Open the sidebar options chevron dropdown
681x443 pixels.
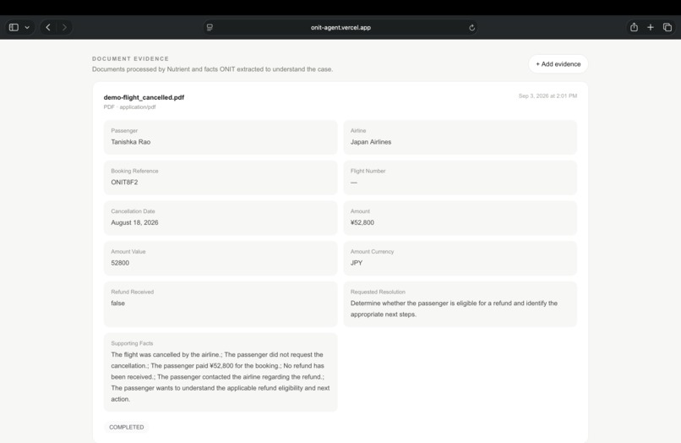pyautogui.click(x=27, y=27)
